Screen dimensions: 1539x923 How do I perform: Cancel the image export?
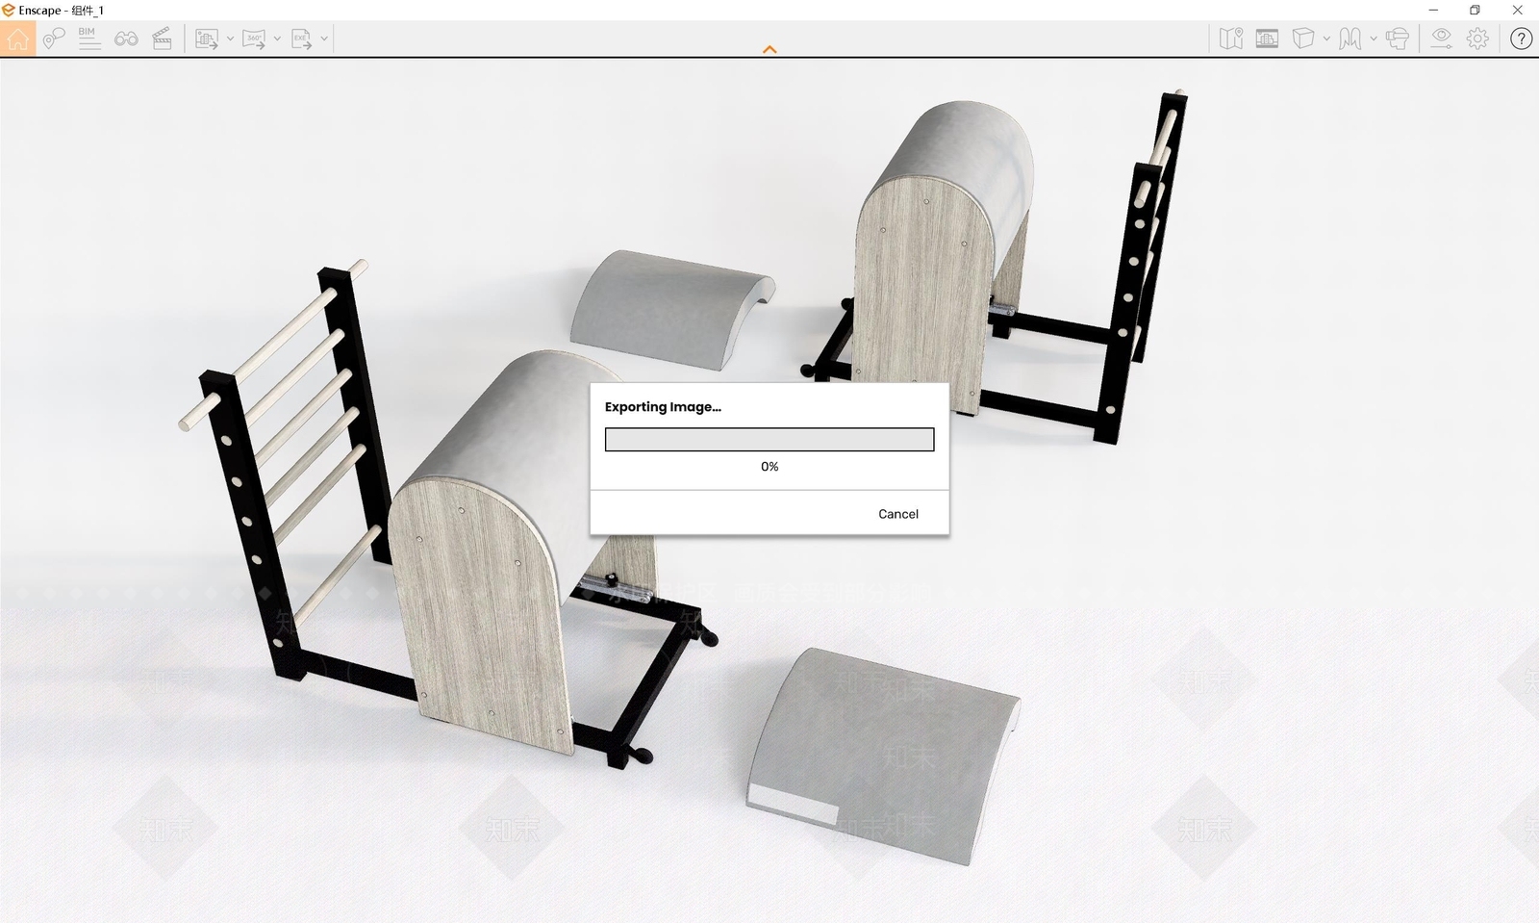coord(898,514)
